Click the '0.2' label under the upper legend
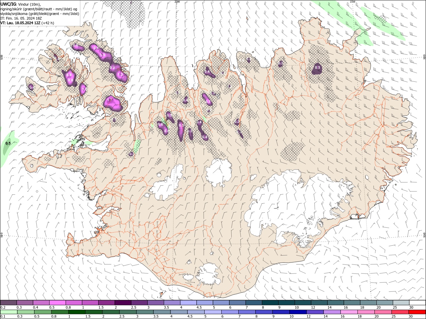 [x=3, y=307]
